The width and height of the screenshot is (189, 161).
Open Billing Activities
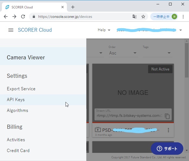coord(43,140)
